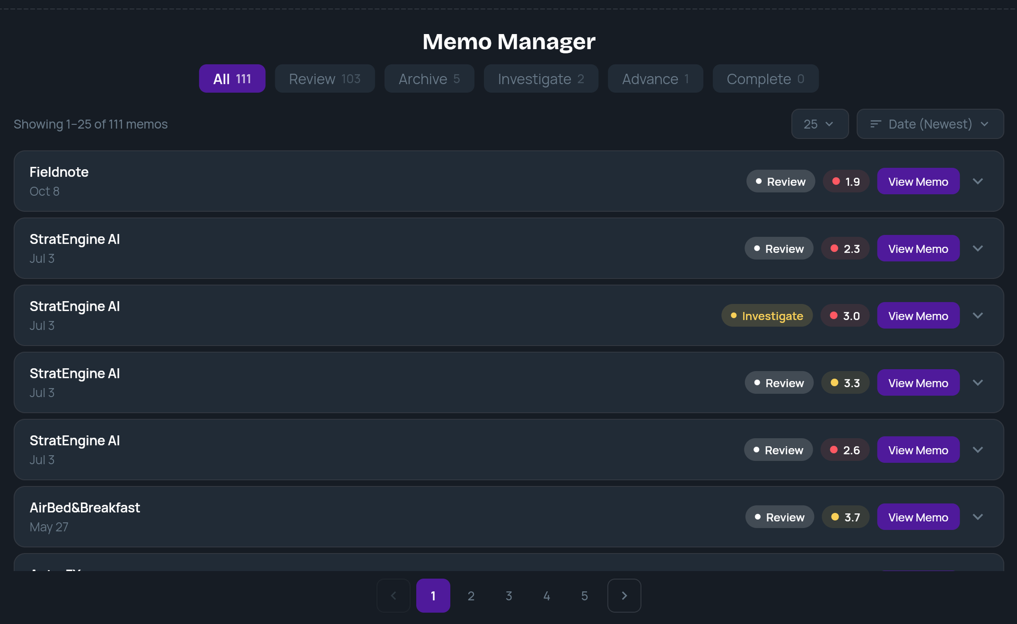View Memo for AirBed&Breakfast
This screenshot has height=624, width=1017.
(918, 517)
